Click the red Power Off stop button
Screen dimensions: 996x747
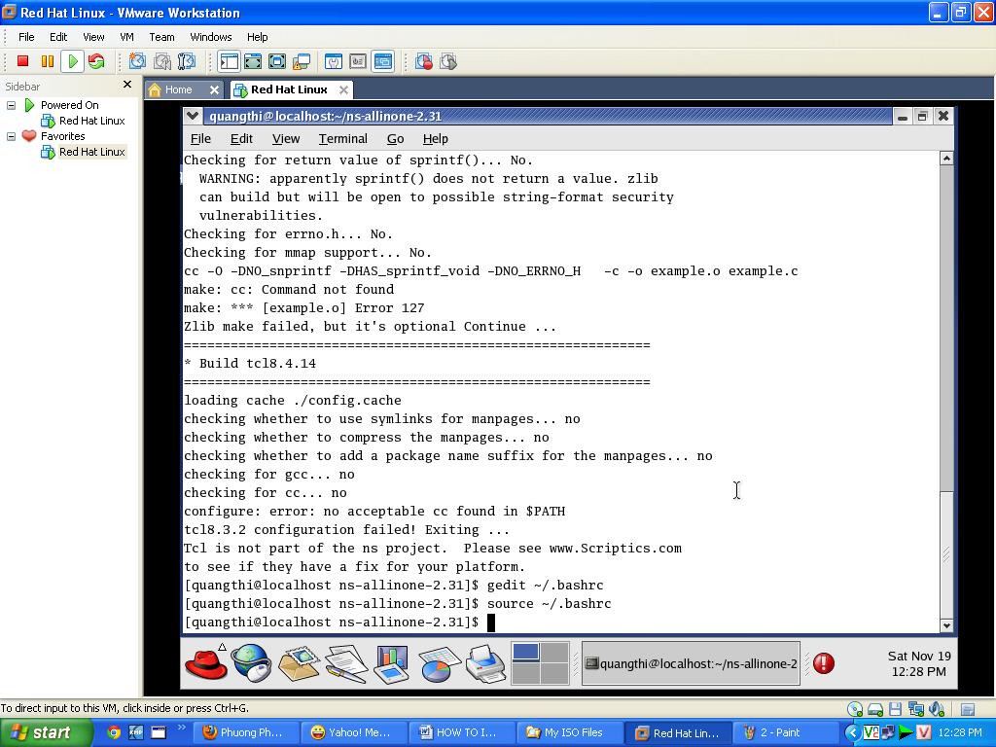pos(23,61)
